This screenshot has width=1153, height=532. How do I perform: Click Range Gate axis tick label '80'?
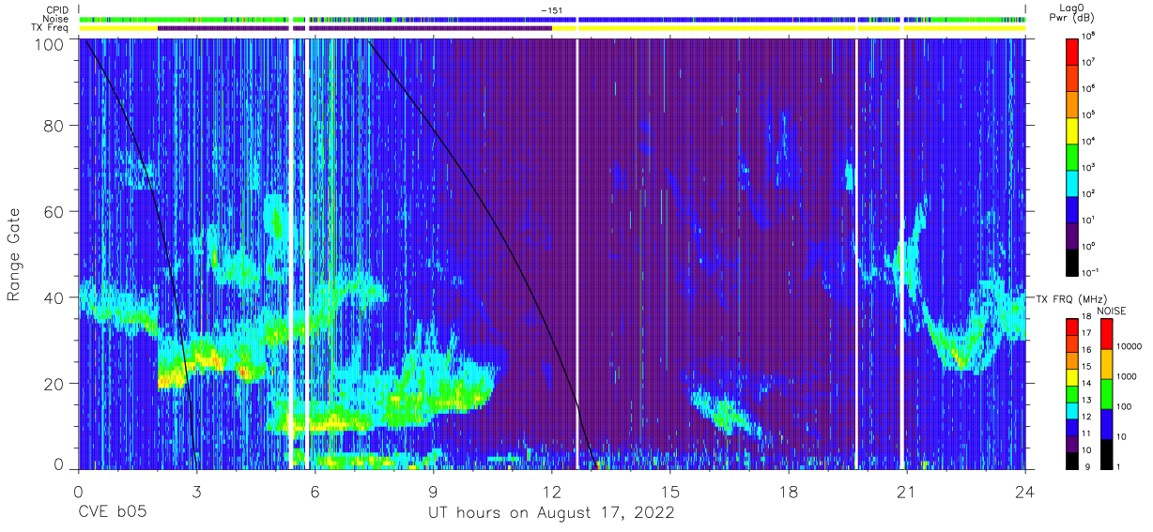54,128
